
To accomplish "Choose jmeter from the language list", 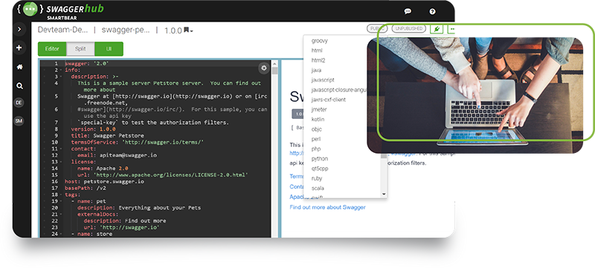I will (319, 109).
